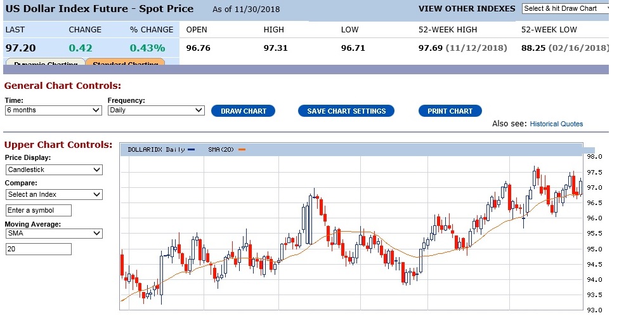
Task: Switch to the Dynamic Charting tab
Action: [x=44, y=63]
